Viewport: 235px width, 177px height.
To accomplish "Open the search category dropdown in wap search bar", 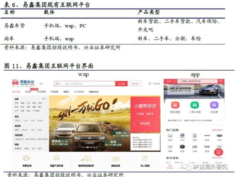I will click(59, 84).
